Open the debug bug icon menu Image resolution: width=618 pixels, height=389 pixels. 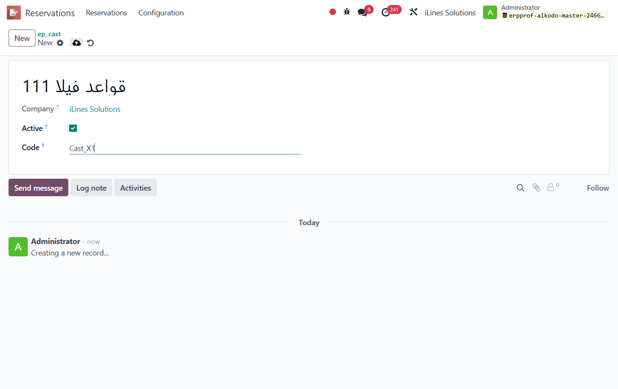(x=347, y=12)
